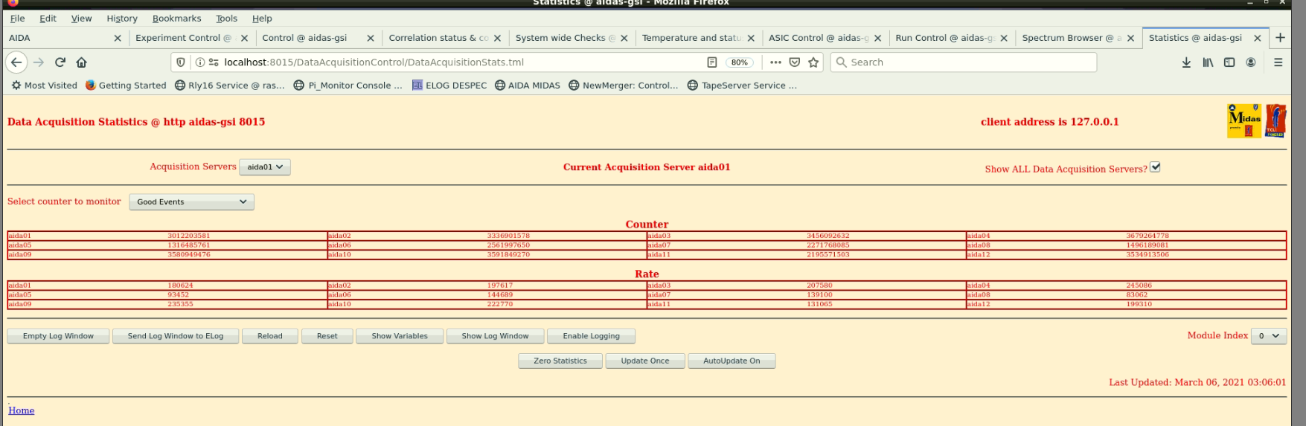Open the Firefox account icon
1306x426 pixels.
(1251, 62)
